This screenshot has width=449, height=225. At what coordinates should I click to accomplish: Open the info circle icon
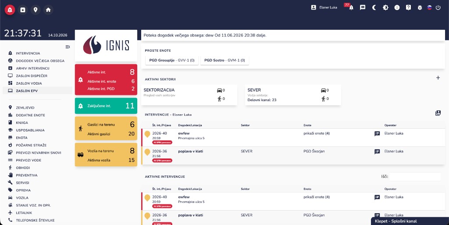[x=397, y=7]
